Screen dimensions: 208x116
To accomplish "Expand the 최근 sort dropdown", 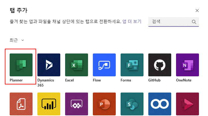I will (17, 40).
